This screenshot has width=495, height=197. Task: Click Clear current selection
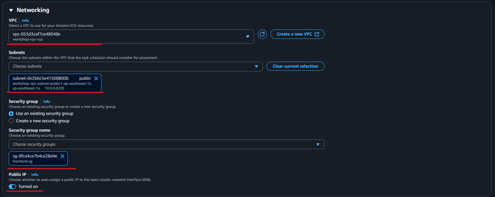point(295,66)
